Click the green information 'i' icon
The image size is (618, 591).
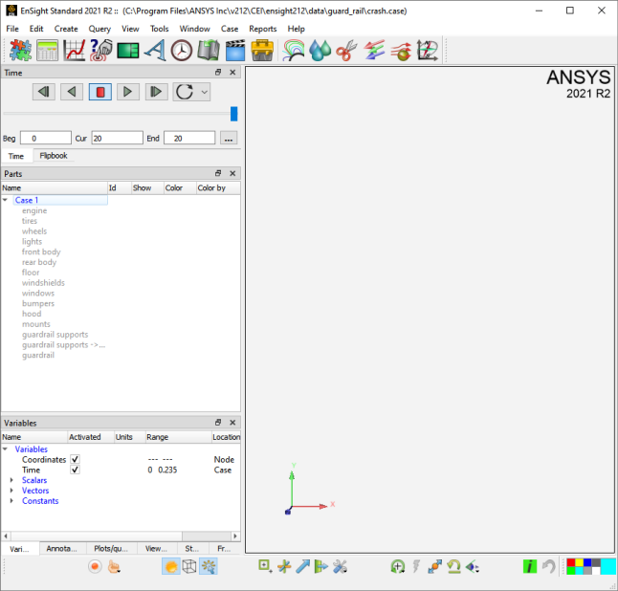(x=530, y=567)
